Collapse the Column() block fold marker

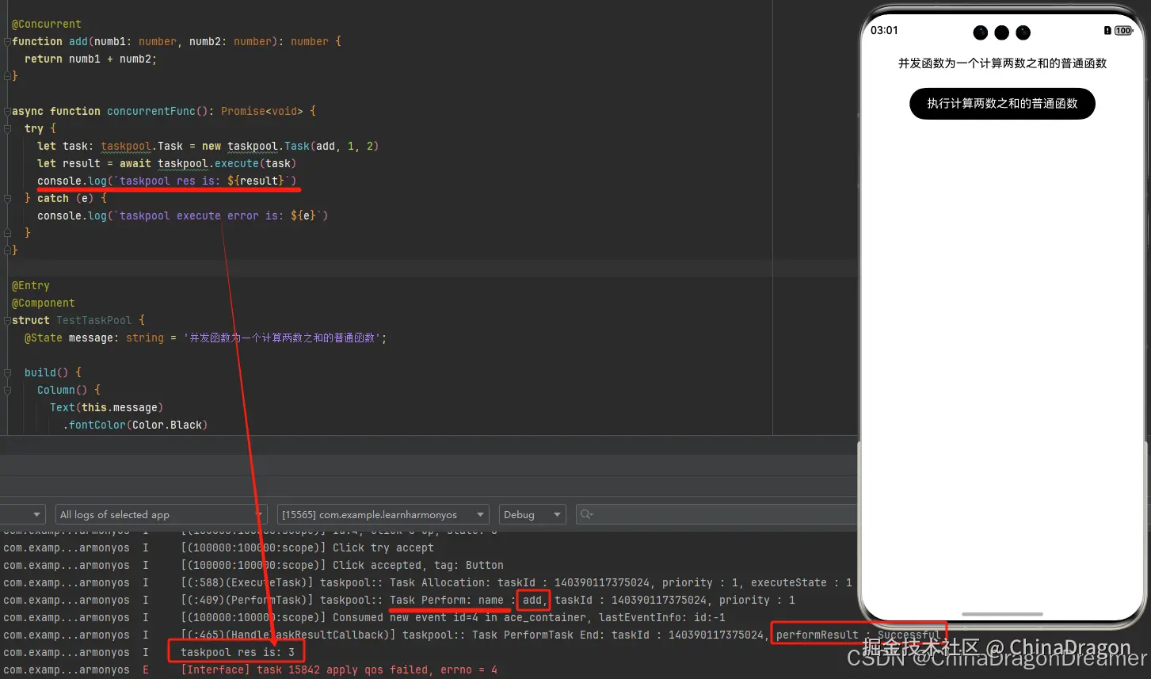[7, 390]
